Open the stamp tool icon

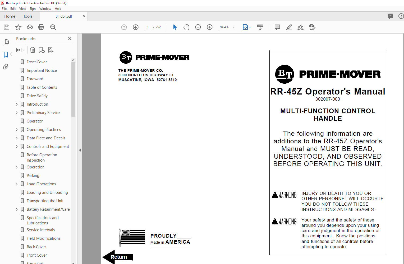click(312, 27)
